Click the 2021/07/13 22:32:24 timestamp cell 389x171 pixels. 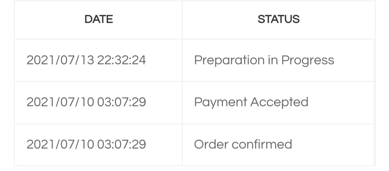pyautogui.click(x=86, y=60)
